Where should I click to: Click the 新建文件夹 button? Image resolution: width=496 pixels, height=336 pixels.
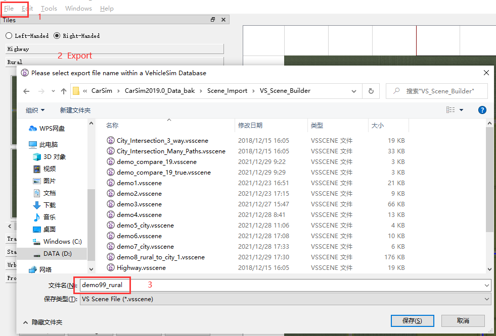point(75,110)
